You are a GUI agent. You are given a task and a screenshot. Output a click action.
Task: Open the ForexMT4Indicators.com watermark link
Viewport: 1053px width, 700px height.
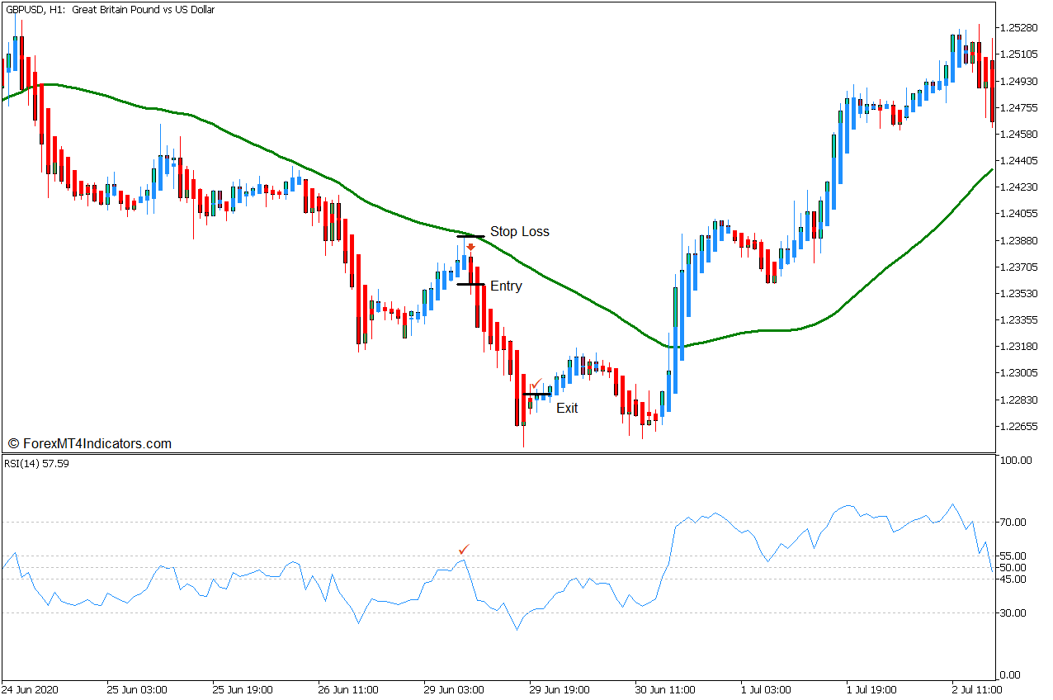(x=89, y=444)
